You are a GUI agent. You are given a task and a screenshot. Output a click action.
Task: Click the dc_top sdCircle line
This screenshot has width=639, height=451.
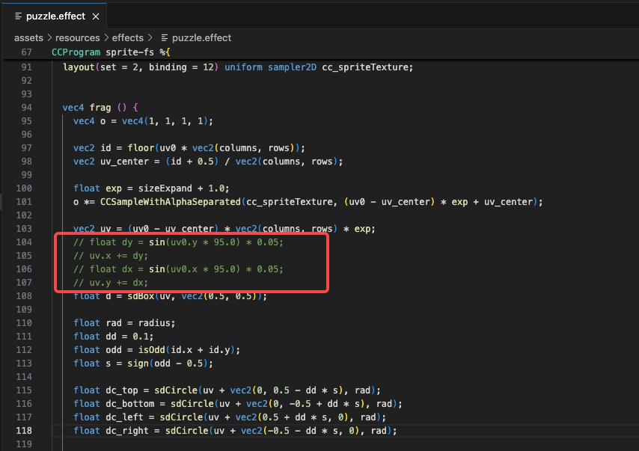(x=227, y=390)
